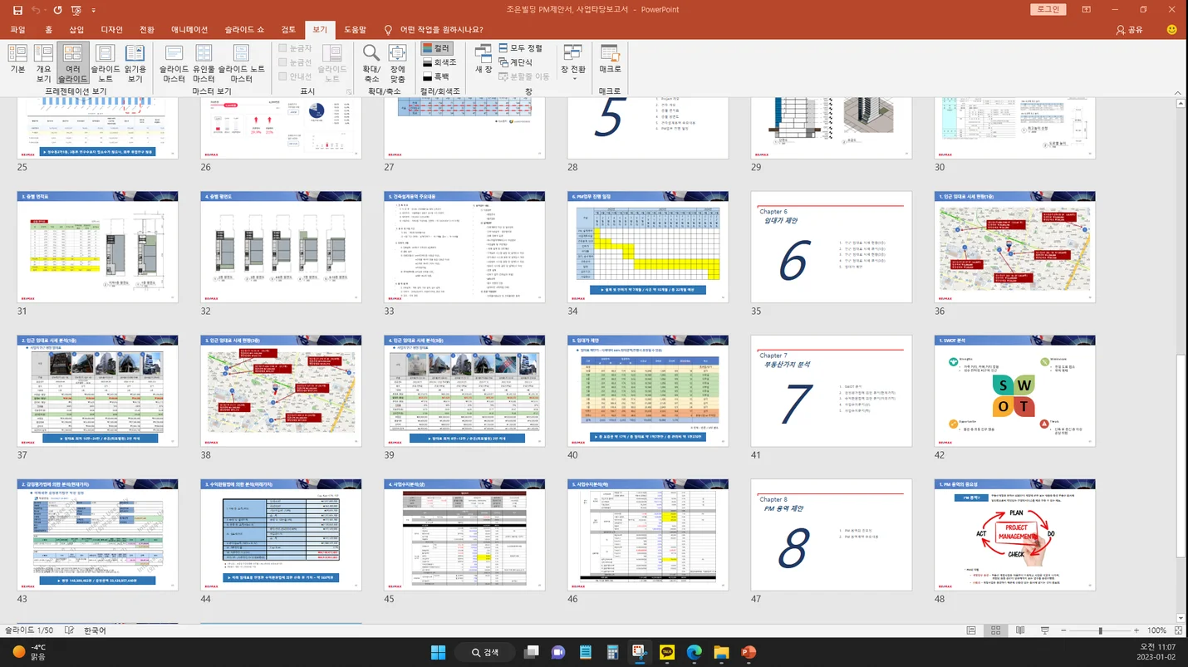Select slide 48 Project Management thumbnail
Image resolution: width=1188 pixels, height=667 pixels.
tap(1014, 535)
